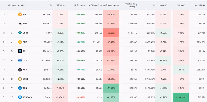Click the Ethereum logo icon

point(20,24)
